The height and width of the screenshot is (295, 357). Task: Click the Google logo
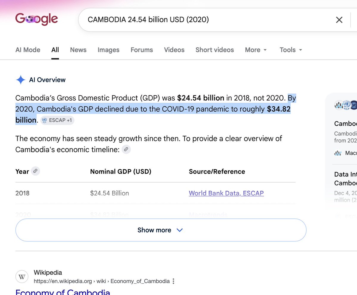tap(37, 19)
